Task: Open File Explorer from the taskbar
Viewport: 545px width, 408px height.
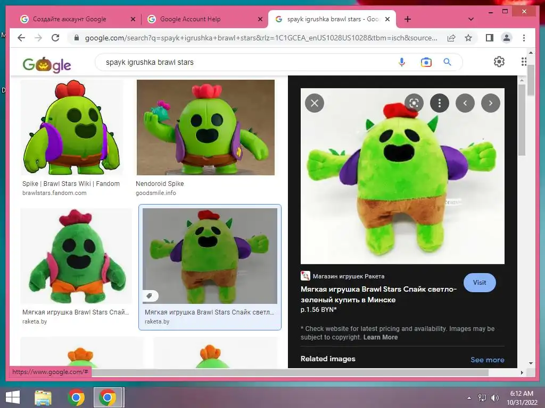Action: (43, 397)
